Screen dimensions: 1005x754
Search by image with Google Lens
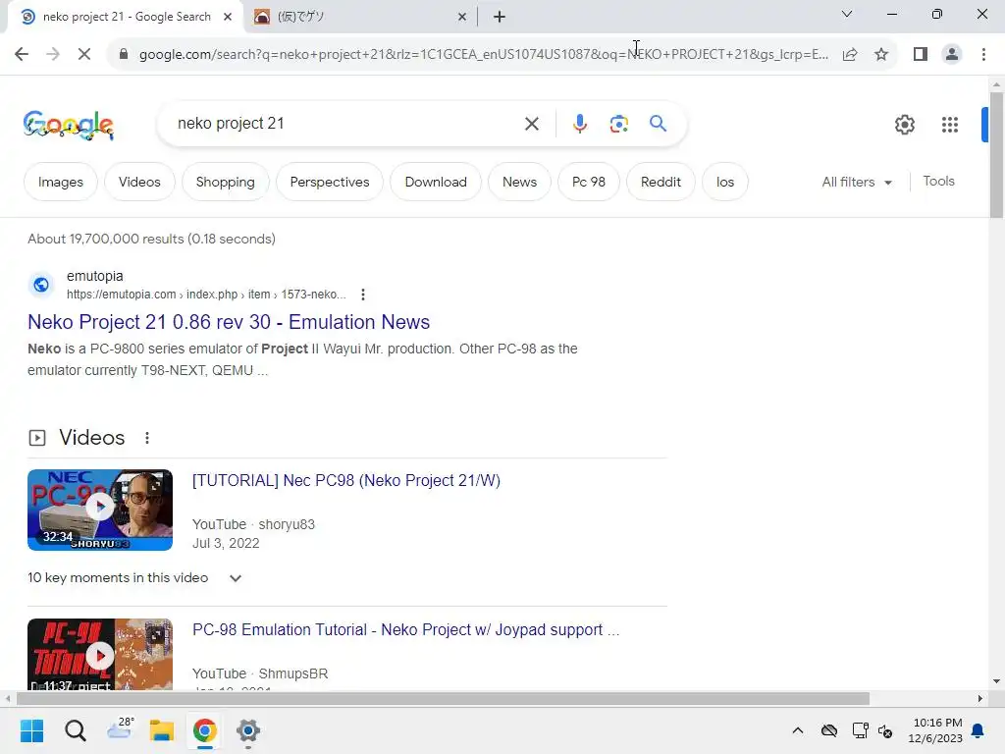pyautogui.click(x=618, y=123)
